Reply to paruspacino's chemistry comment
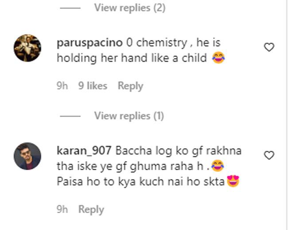288x230 pixels. tap(130, 86)
